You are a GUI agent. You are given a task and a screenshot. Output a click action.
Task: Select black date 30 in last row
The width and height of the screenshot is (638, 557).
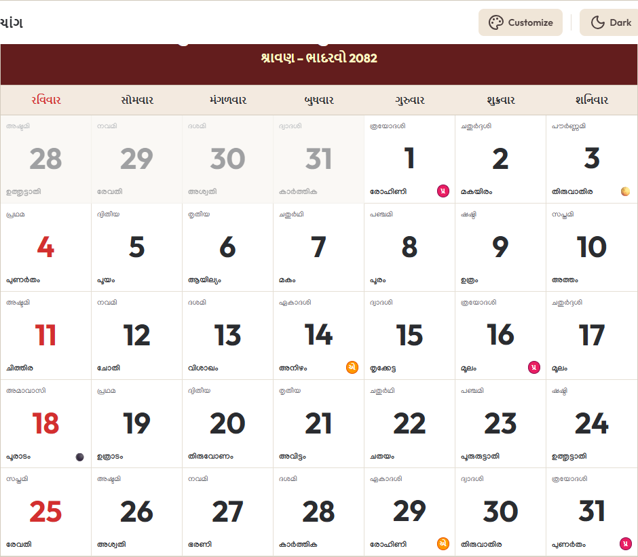(500, 512)
